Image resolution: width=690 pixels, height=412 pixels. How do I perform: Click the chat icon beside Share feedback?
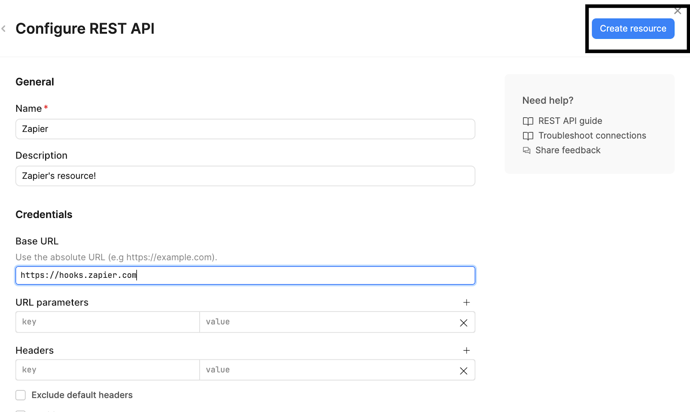(527, 150)
